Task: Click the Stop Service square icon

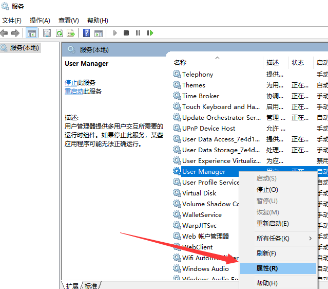Action: click(x=126, y=33)
